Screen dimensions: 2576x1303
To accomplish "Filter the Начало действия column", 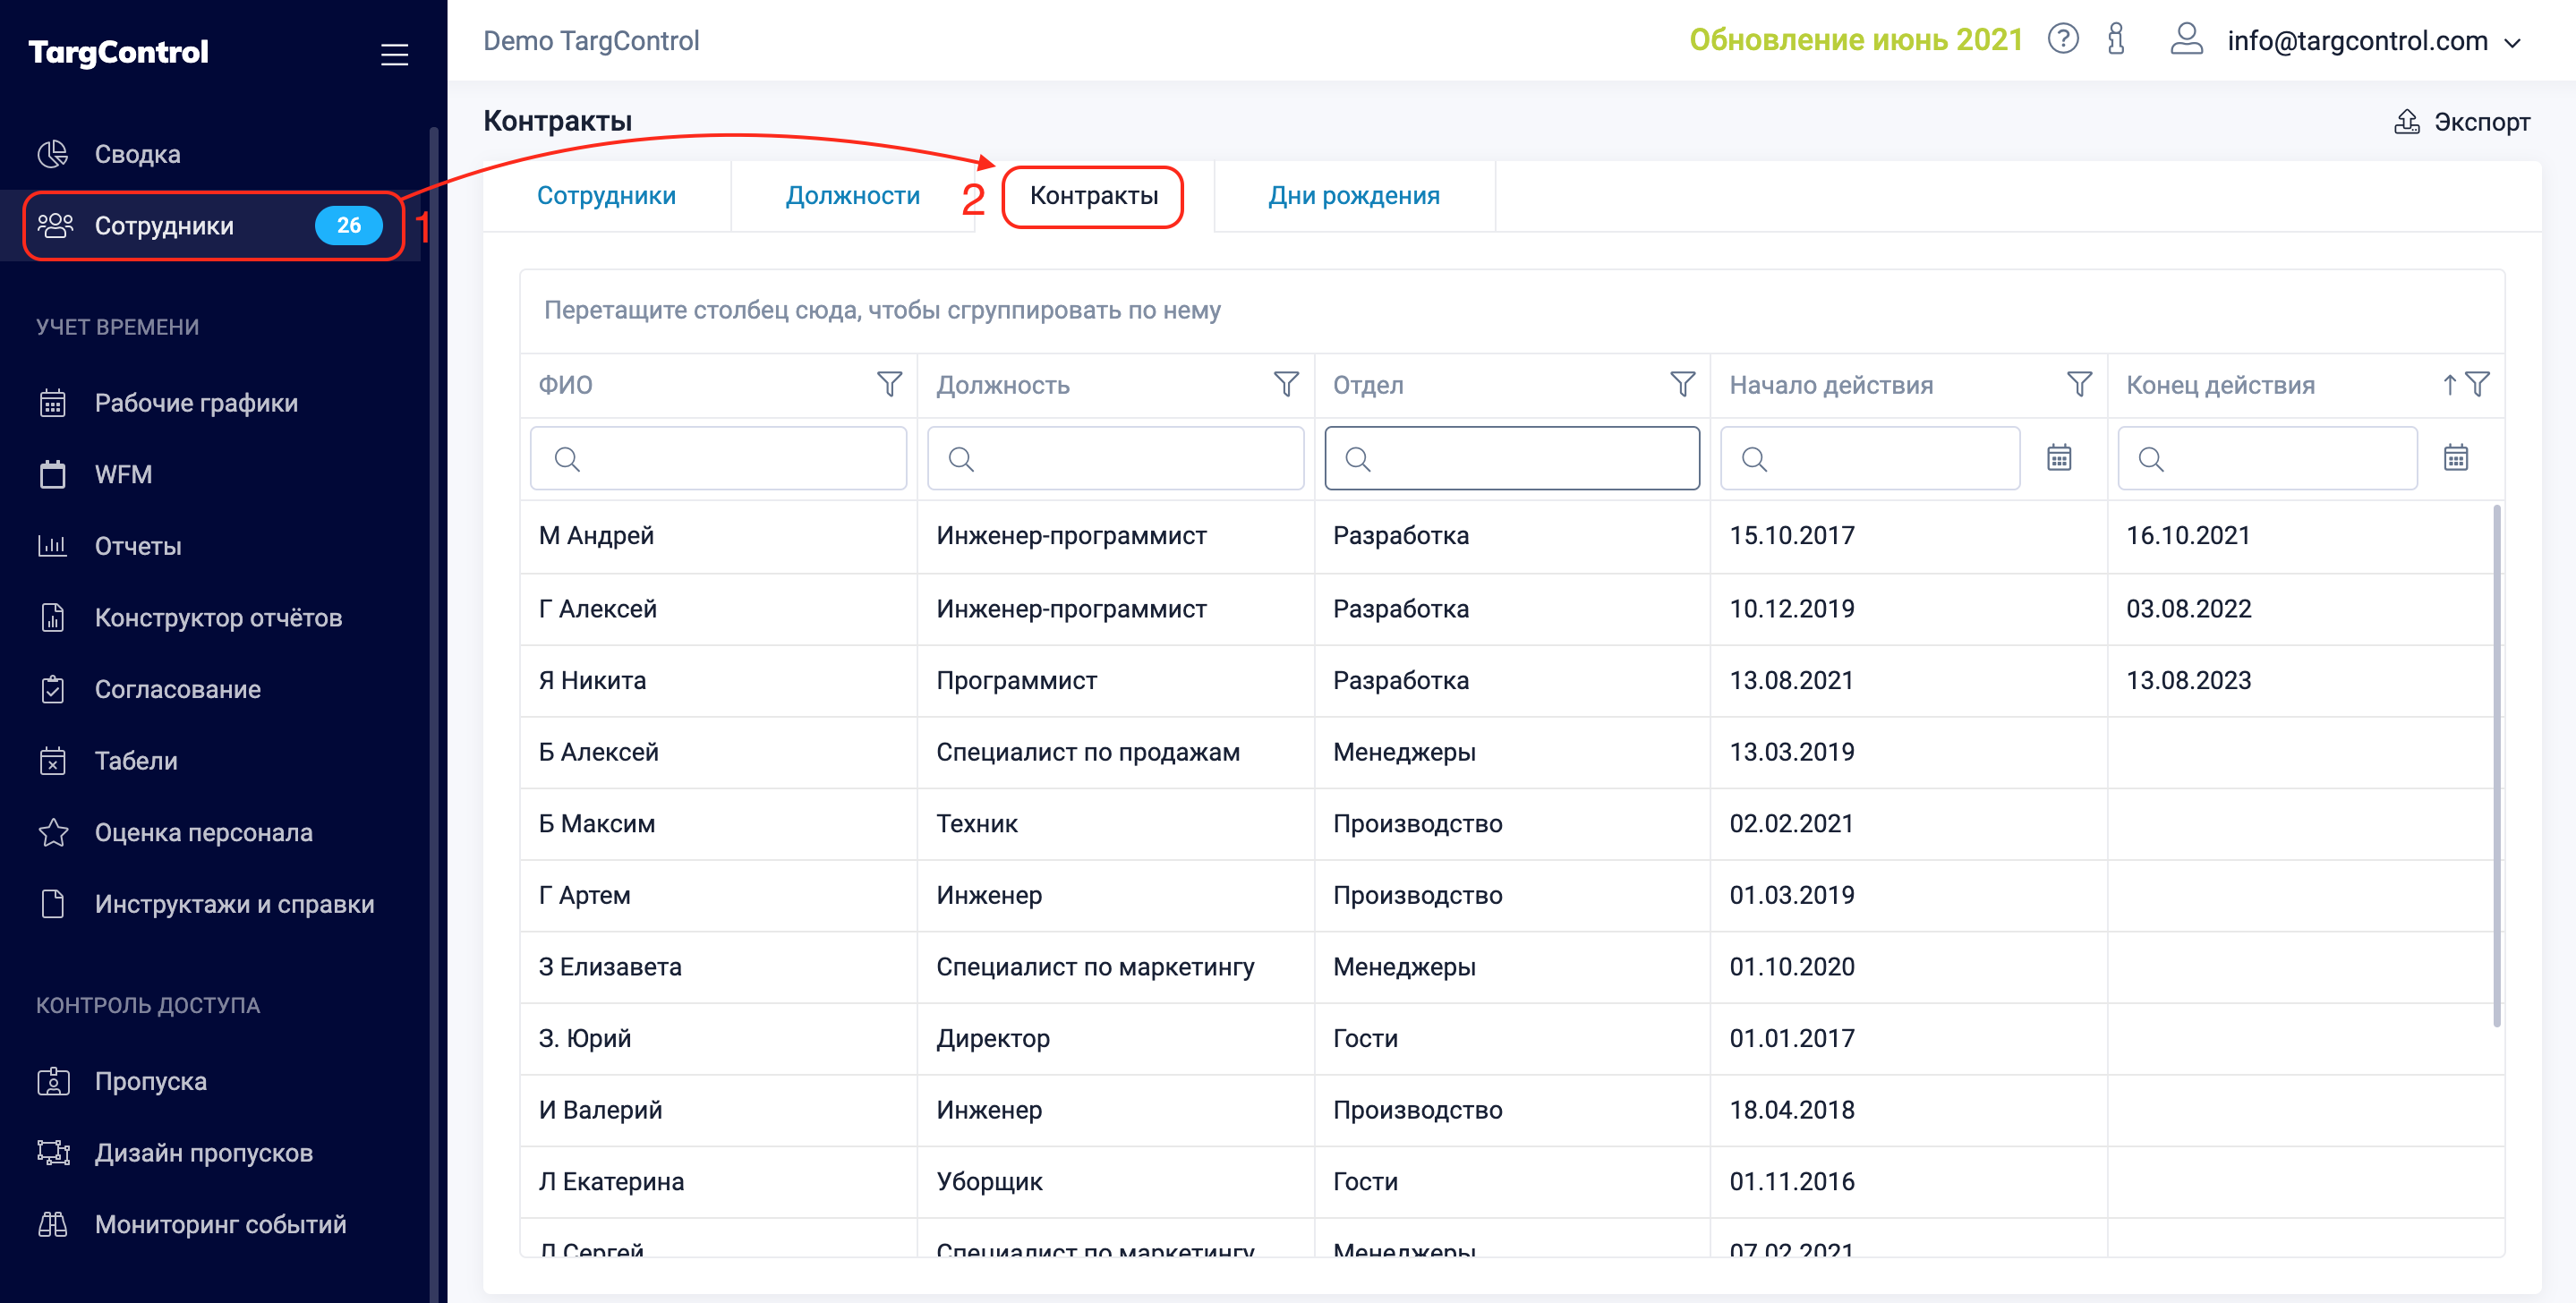I will point(2079,384).
